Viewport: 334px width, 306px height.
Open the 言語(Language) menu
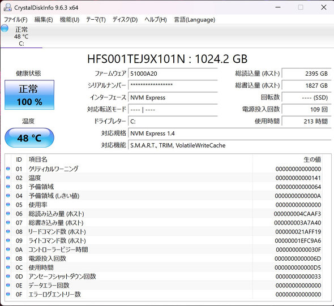coord(195,20)
